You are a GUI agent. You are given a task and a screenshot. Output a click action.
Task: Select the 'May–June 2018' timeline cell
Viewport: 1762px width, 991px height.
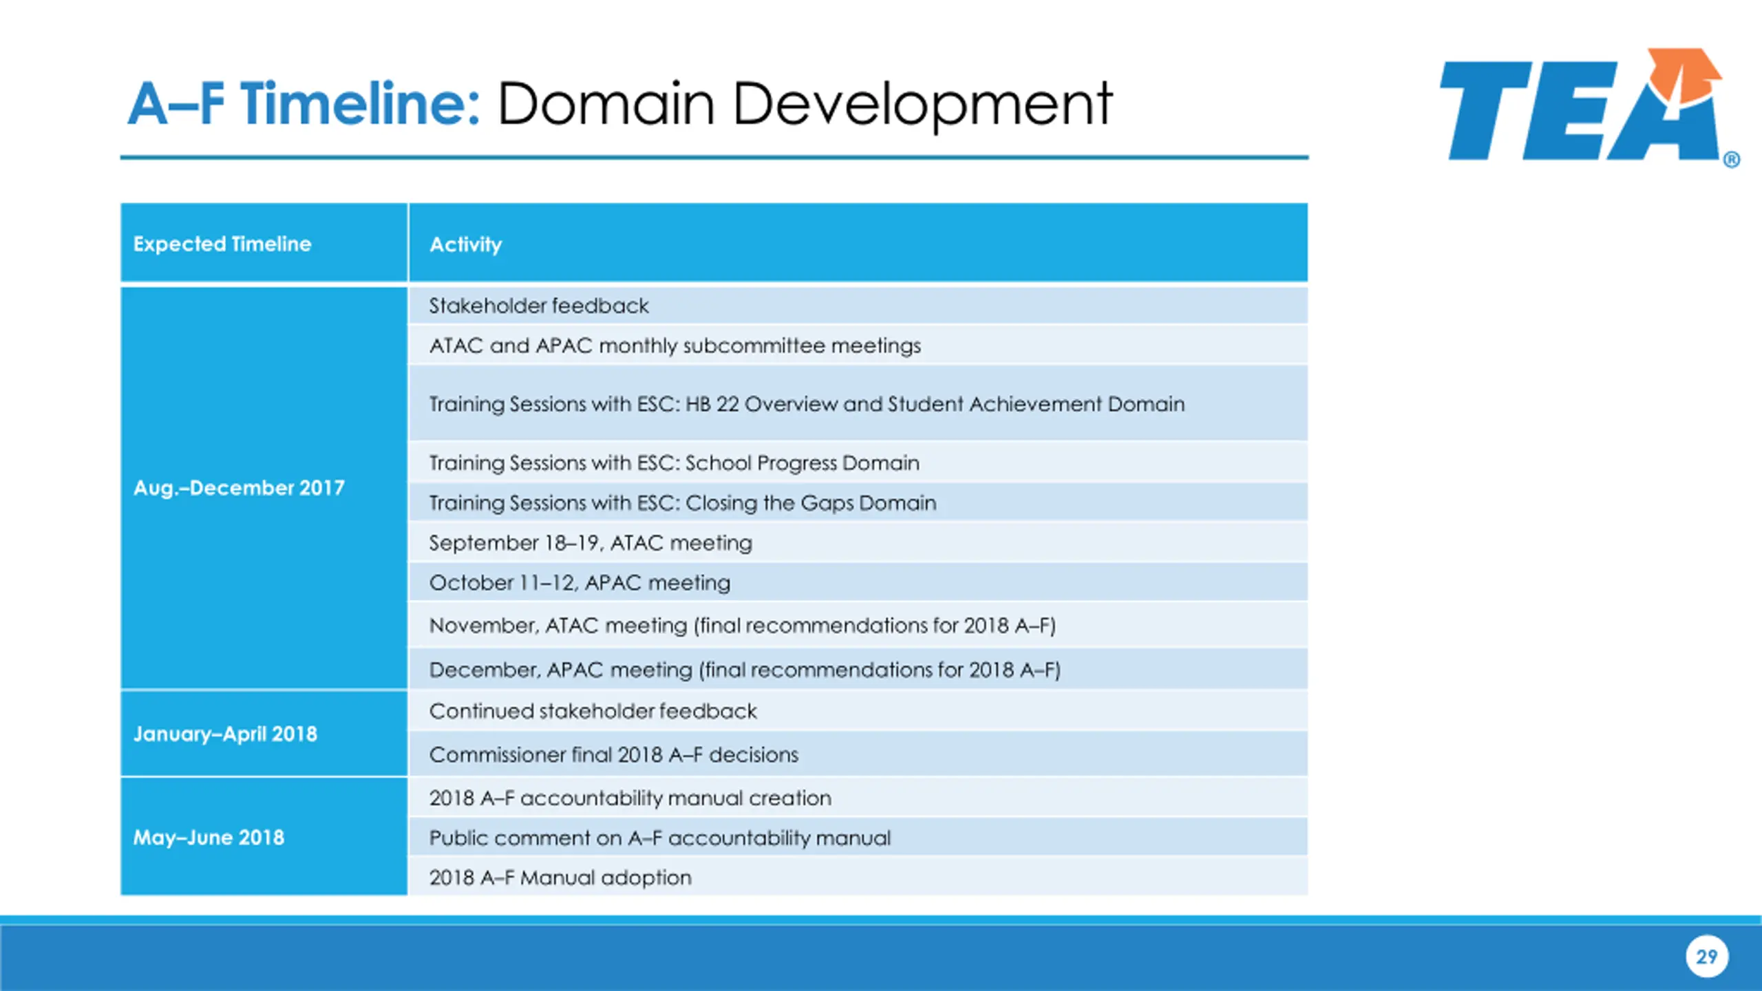pyautogui.click(x=264, y=837)
